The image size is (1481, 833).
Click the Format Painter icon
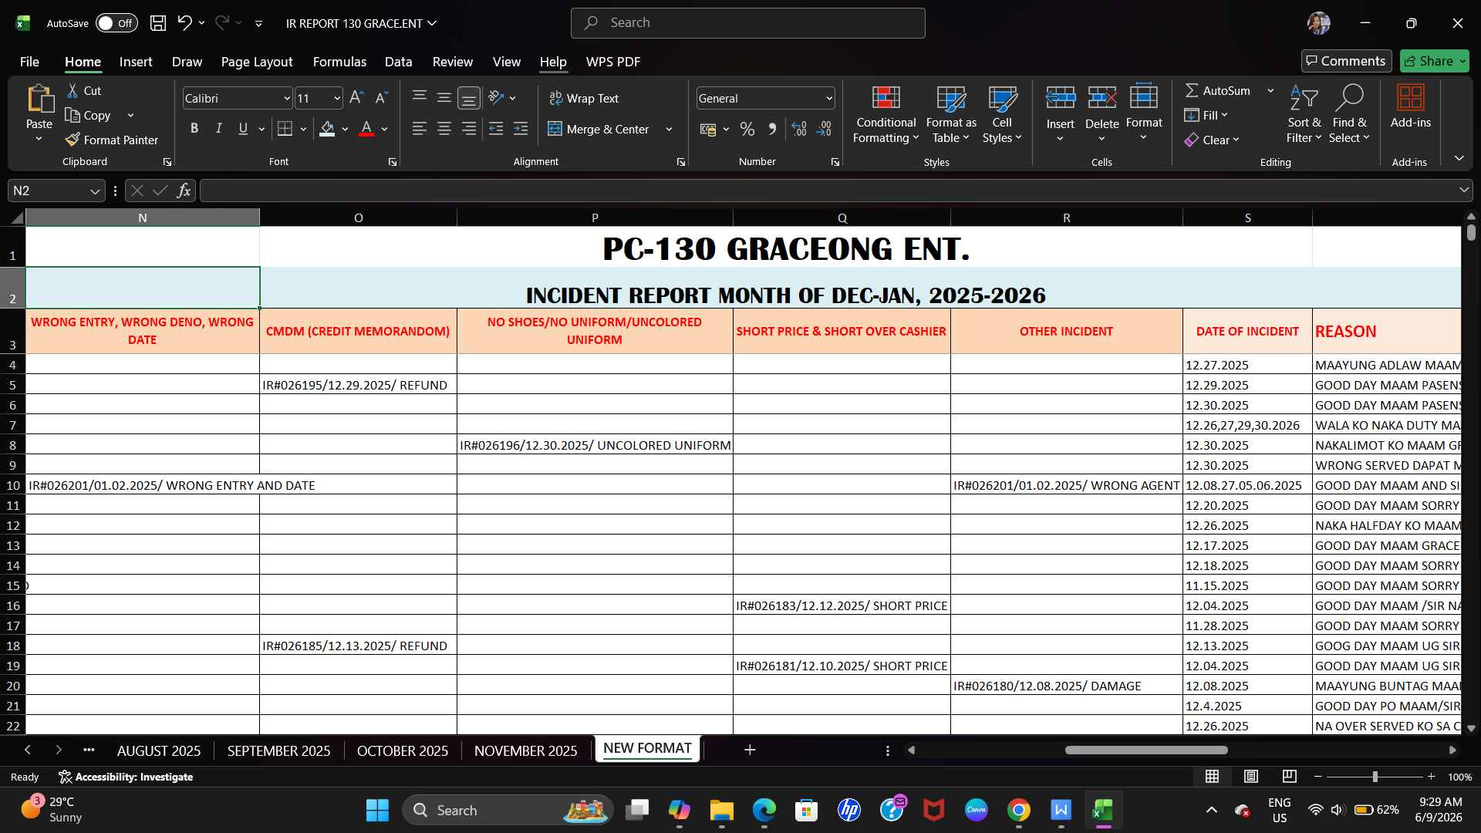pos(73,140)
